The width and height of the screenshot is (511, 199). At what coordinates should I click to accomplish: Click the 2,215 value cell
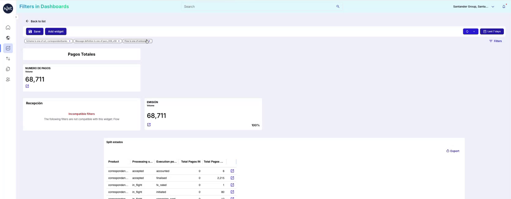coord(221,178)
